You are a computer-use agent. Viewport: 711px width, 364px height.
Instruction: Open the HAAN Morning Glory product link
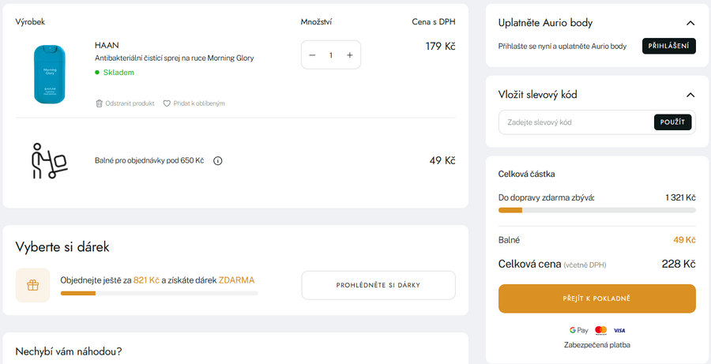(x=174, y=58)
